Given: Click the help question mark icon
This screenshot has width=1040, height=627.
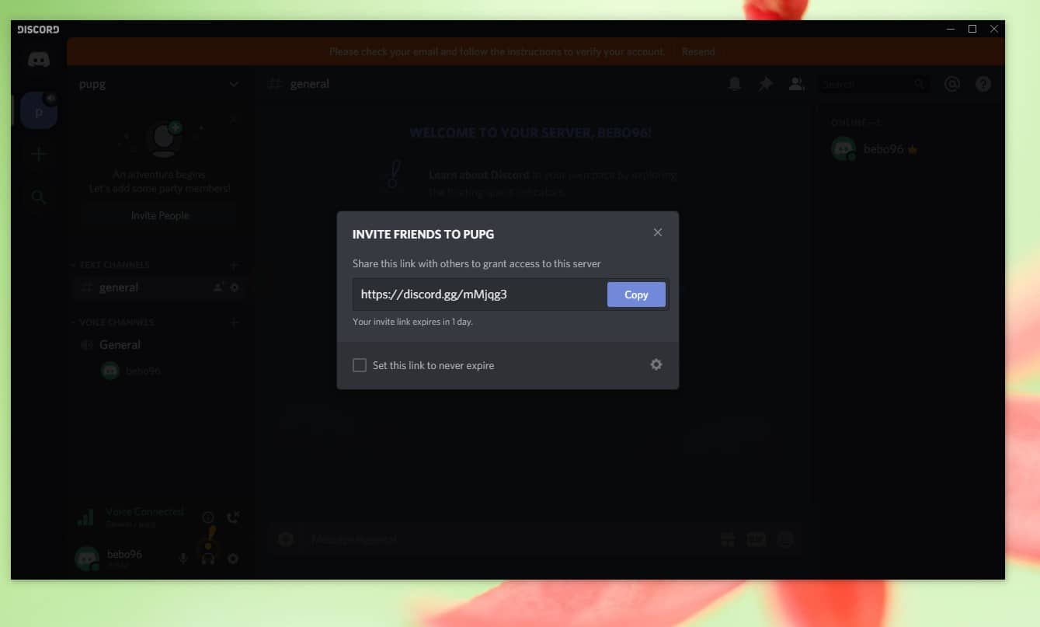Looking at the screenshot, I should (983, 84).
